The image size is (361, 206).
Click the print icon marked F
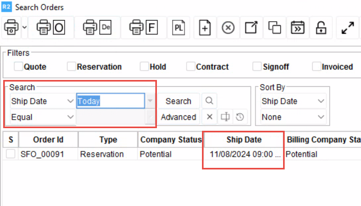[x=144, y=28]
